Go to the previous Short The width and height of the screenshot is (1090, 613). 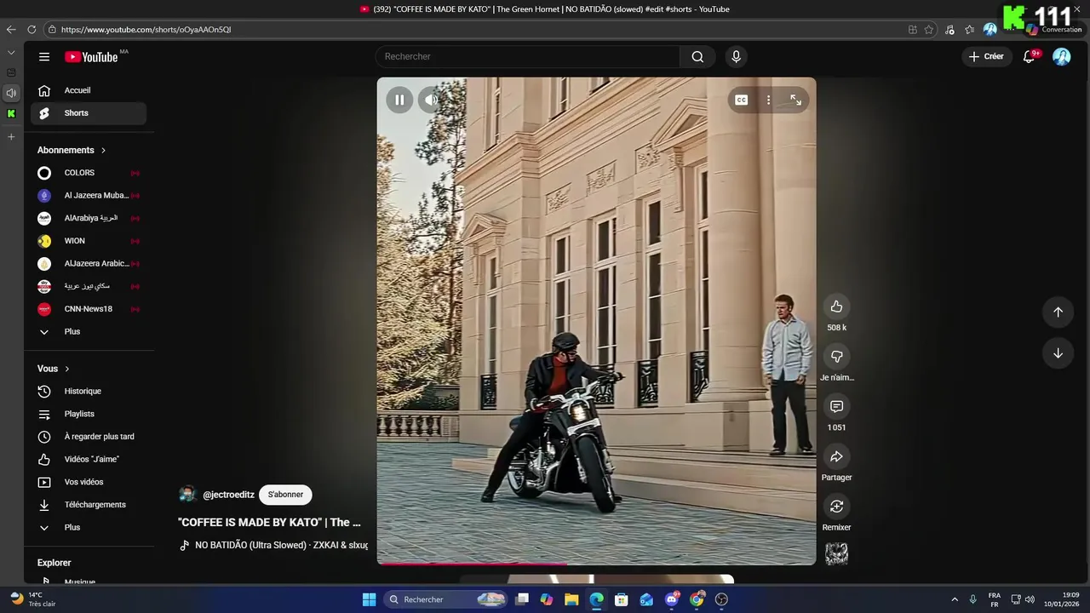coord(1058,312)
